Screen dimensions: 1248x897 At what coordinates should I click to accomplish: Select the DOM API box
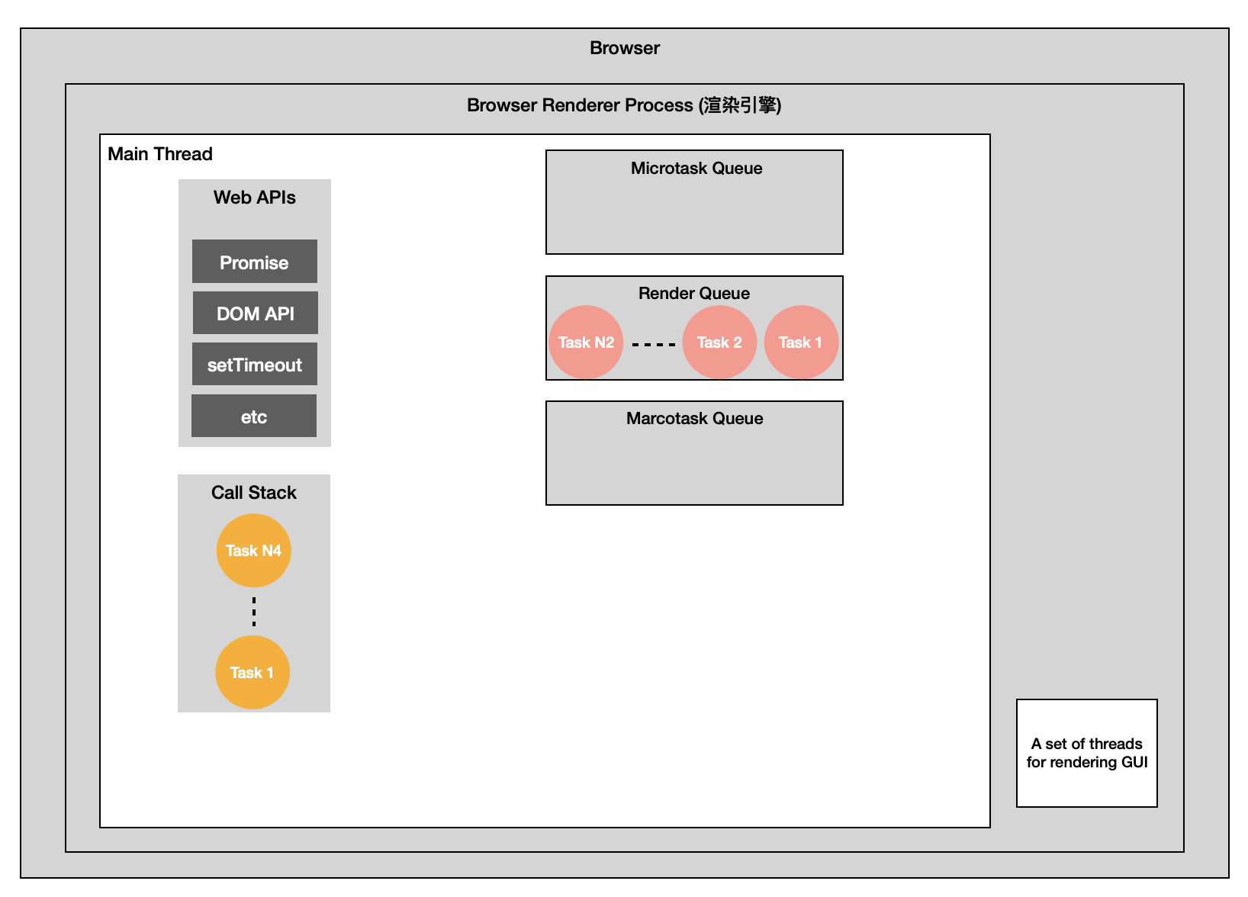click(x=255, y=313)
